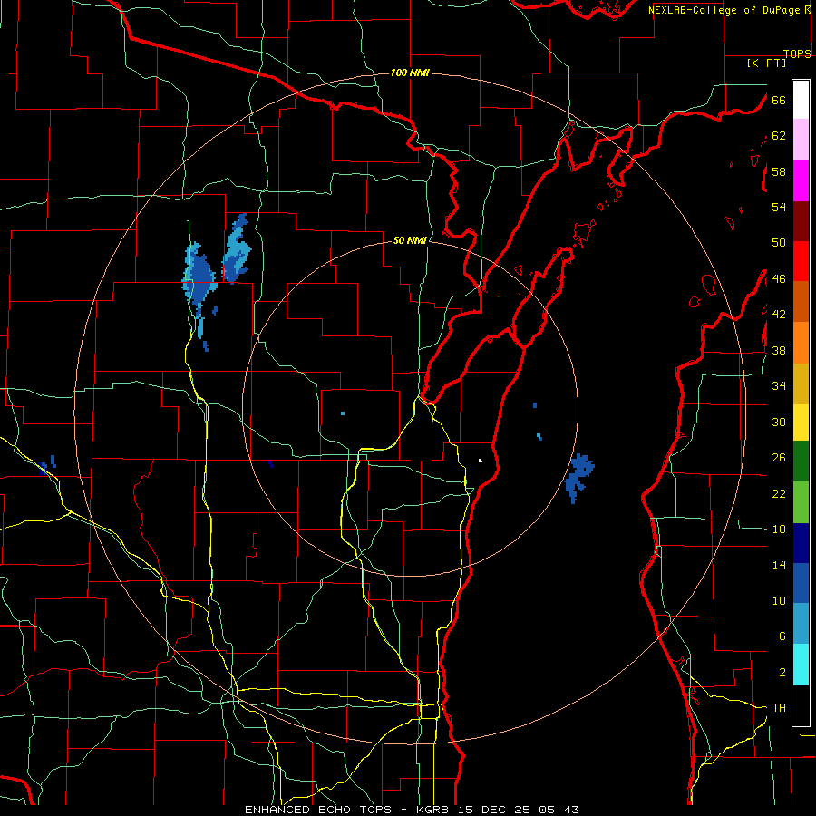Click the "10" scale label
Viewport: 816px width, 816px height.
click(x=779, y=601)
